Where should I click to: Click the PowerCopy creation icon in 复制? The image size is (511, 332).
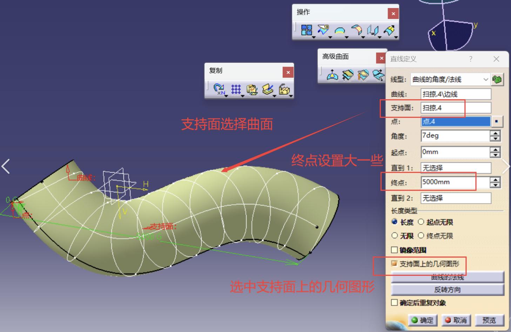(252, 90)
